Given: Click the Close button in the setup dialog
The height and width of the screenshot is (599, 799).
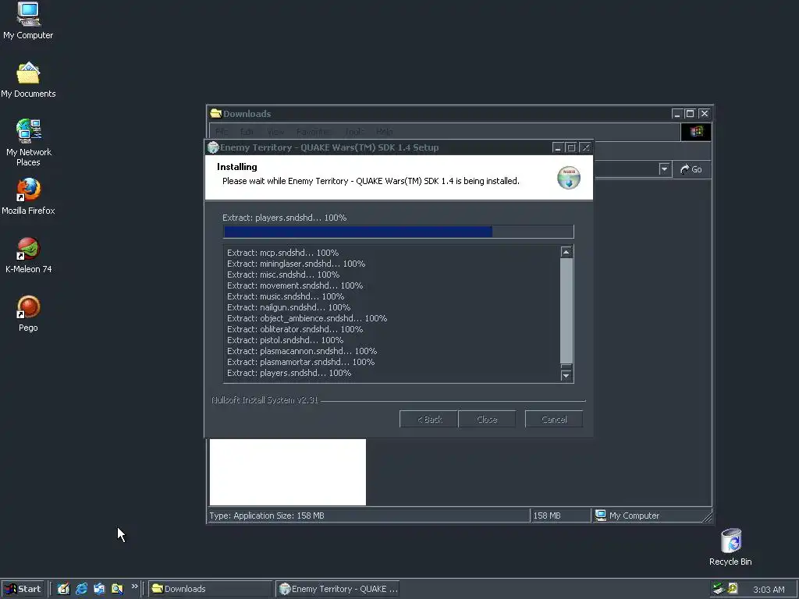Looking at the screenshot, I should tap(487, 419).
